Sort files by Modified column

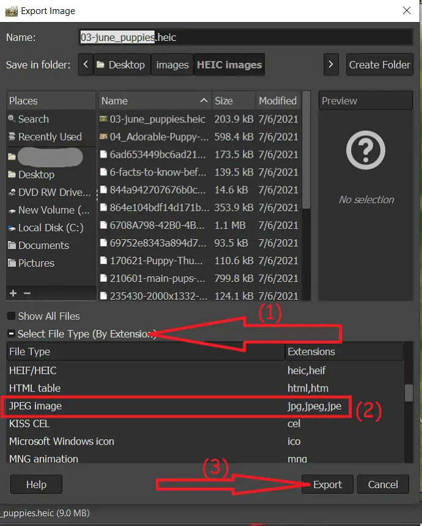click(x=278, y=101)
